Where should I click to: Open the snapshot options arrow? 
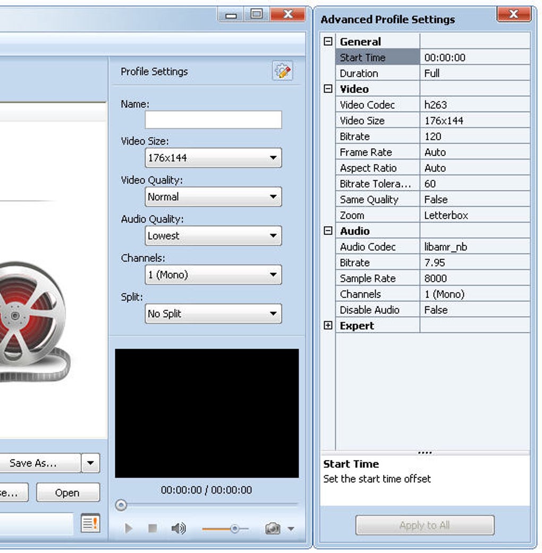(291, 529)
